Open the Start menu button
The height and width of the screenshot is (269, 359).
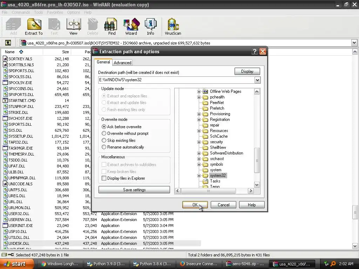coord(17,264)
